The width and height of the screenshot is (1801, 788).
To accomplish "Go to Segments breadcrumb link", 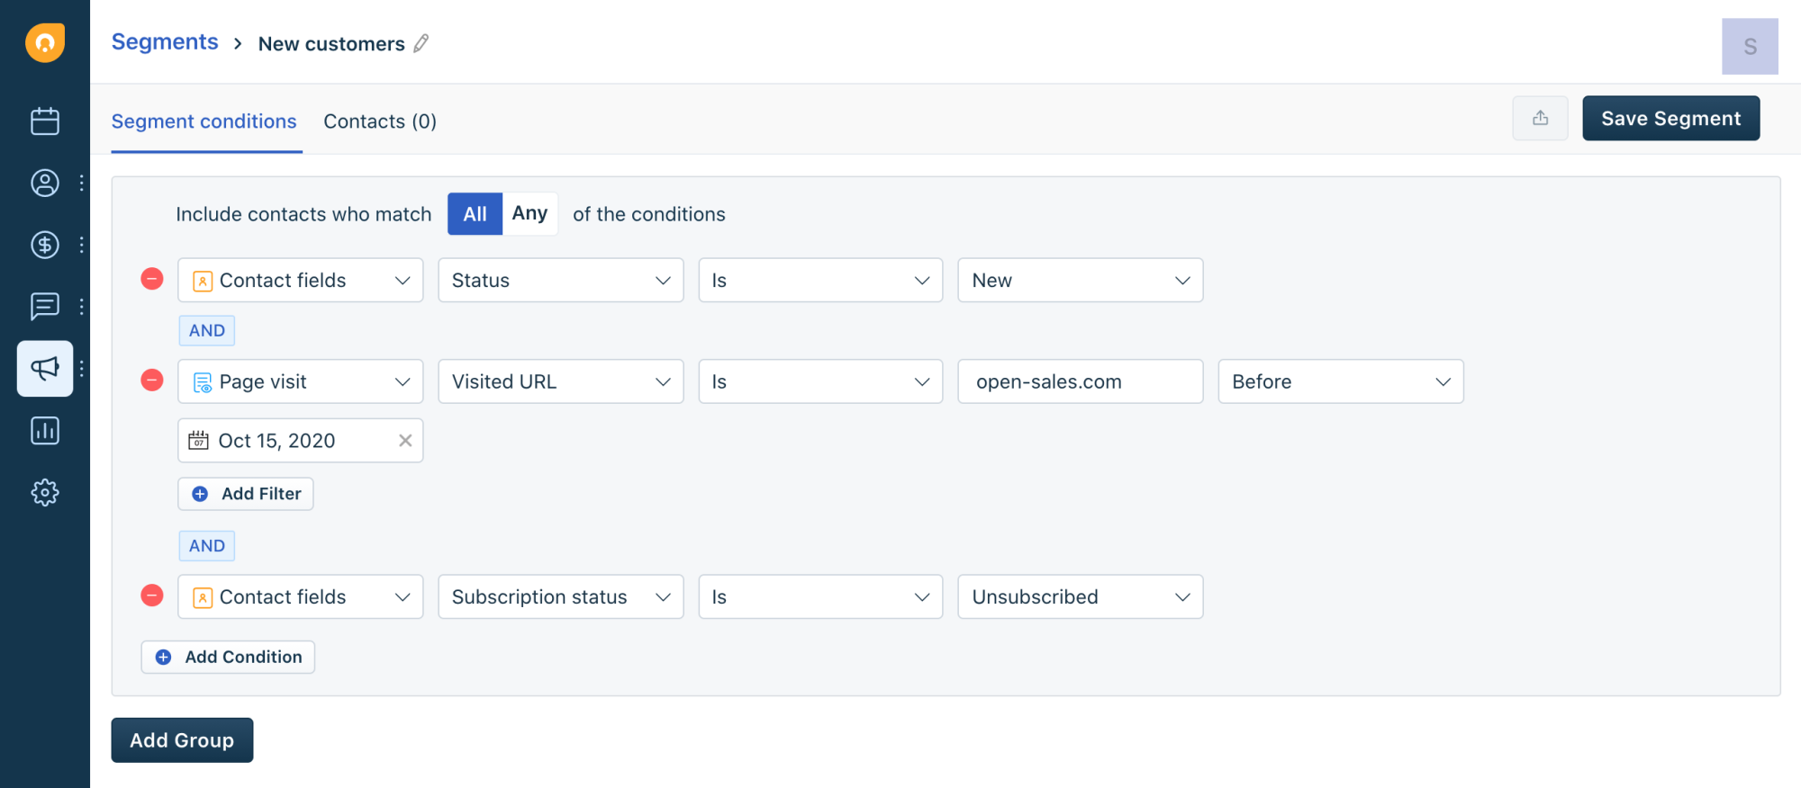I will 165,42.
